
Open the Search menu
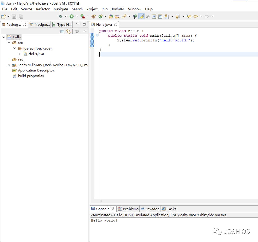pyautogui.click(x=77, y=9)
